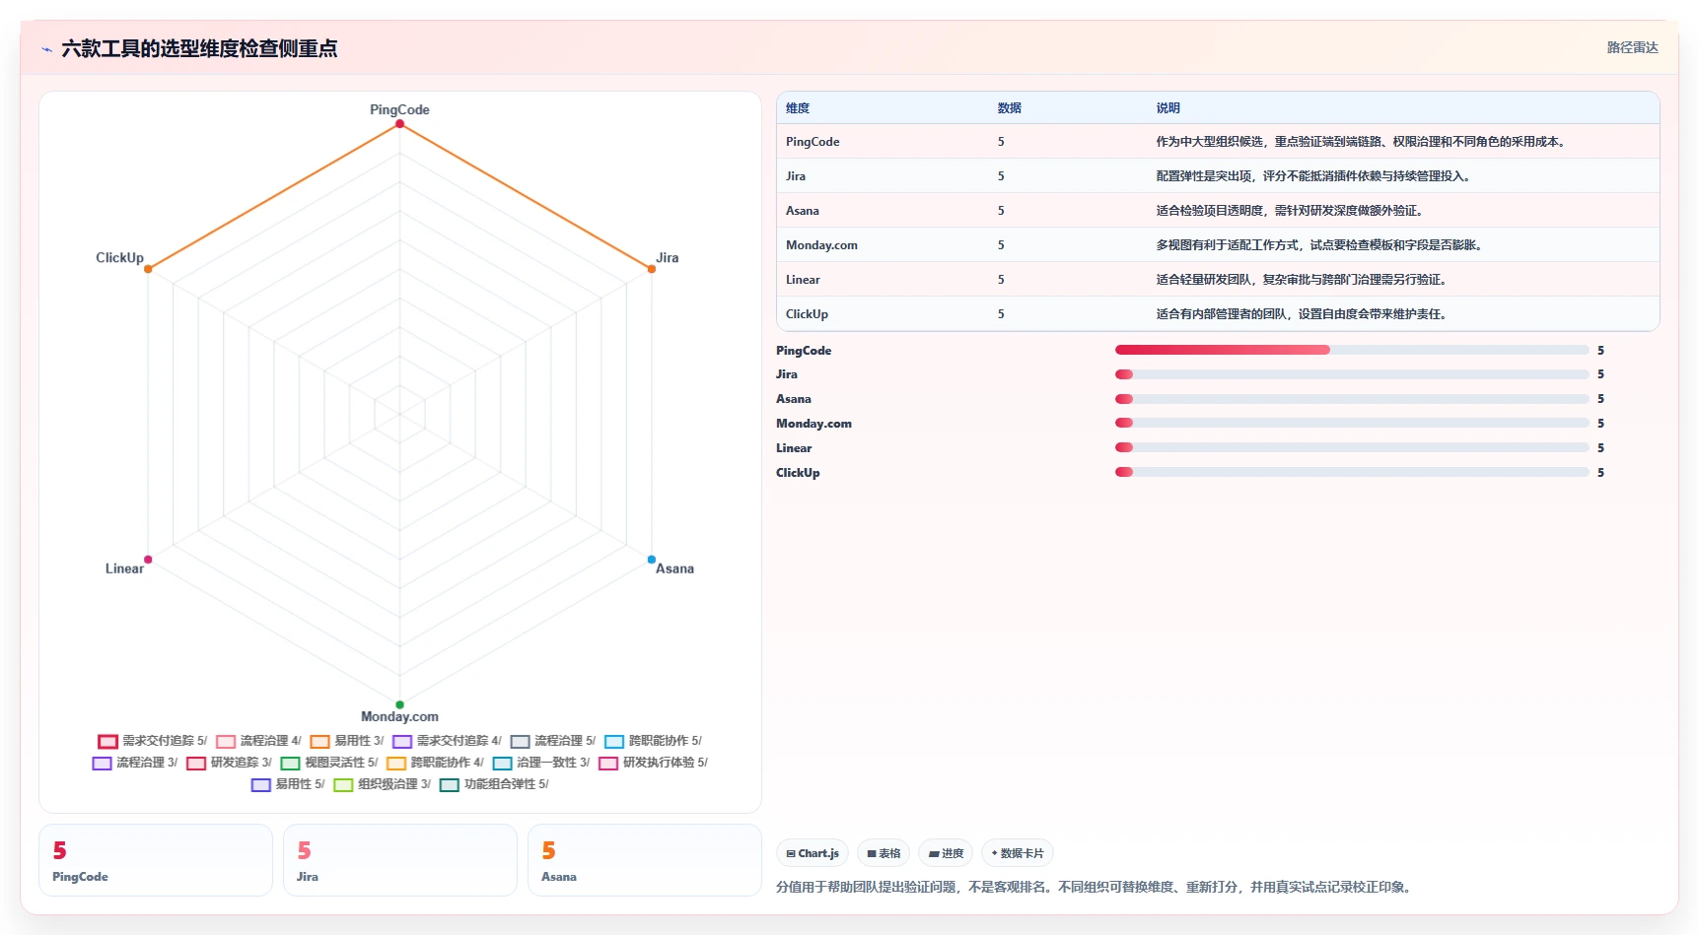Click description 多视图有利于适配工作方式 in Monday.com row
Screen dimensions: 1699x935
click(x=1321, y=245)
